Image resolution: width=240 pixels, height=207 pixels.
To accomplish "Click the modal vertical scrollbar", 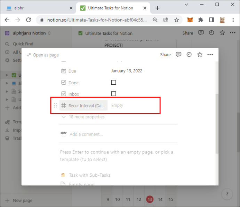I will click(x=217, y=123).
